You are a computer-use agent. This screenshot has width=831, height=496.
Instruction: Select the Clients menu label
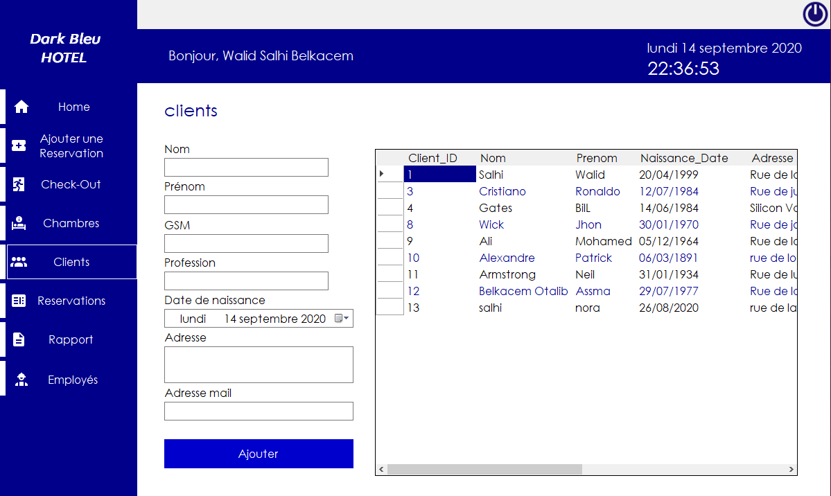point(71,262)
